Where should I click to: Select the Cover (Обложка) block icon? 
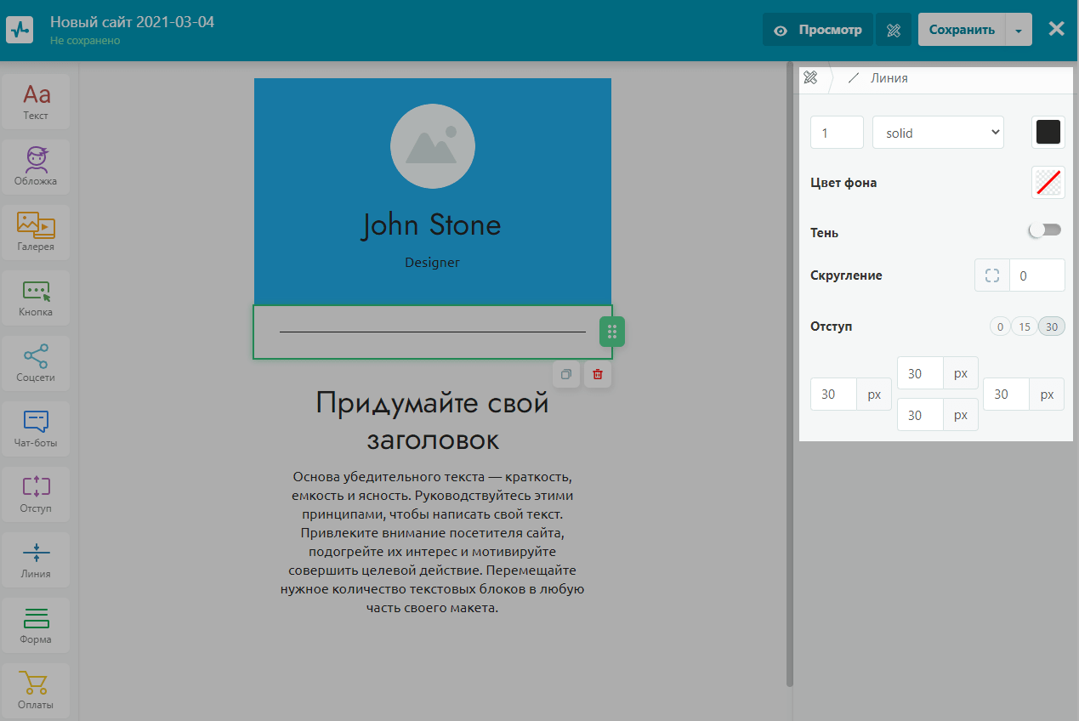click(x=36, y=167)
